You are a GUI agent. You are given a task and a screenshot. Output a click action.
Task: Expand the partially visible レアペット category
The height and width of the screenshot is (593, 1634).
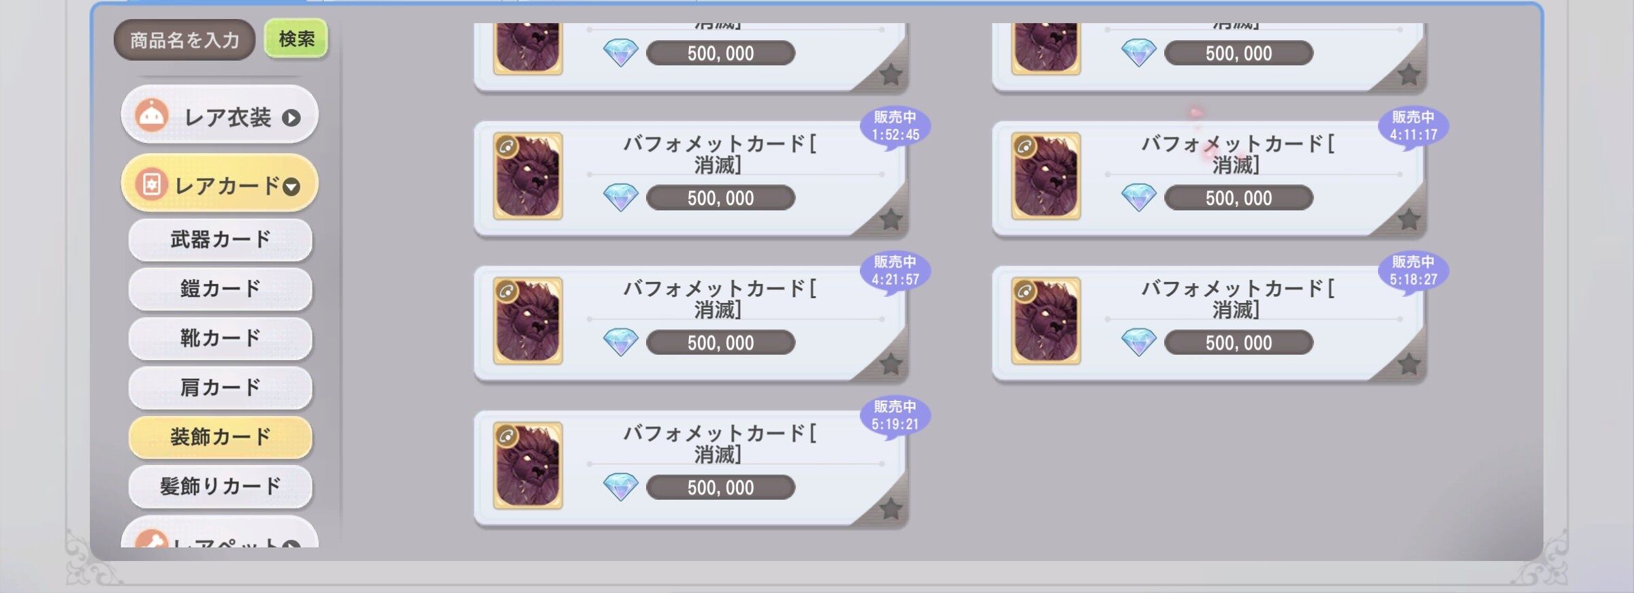(x=219, y=535)
